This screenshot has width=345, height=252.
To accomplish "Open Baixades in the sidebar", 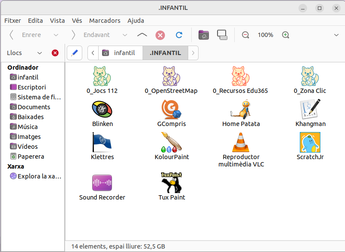I will click(x=30, y=117).
